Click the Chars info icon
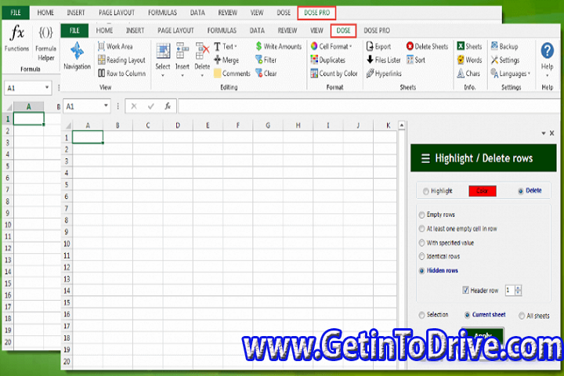Image resolution: width=564 pixels, height=376 pixels. (461, 74)
